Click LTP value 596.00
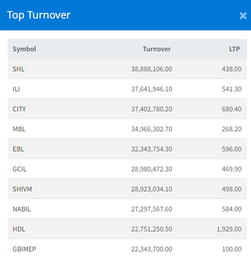The image size is (251, 258). click(x=231, y=149)
